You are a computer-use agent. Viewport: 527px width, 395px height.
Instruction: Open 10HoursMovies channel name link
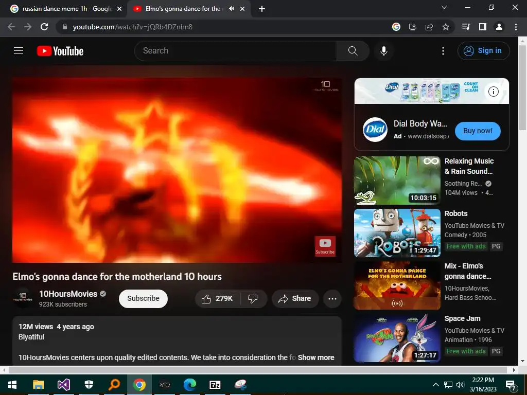[x=68, y=294]
